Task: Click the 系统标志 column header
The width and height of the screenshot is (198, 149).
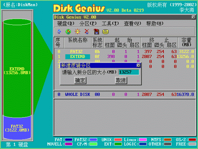Action: 97,43
